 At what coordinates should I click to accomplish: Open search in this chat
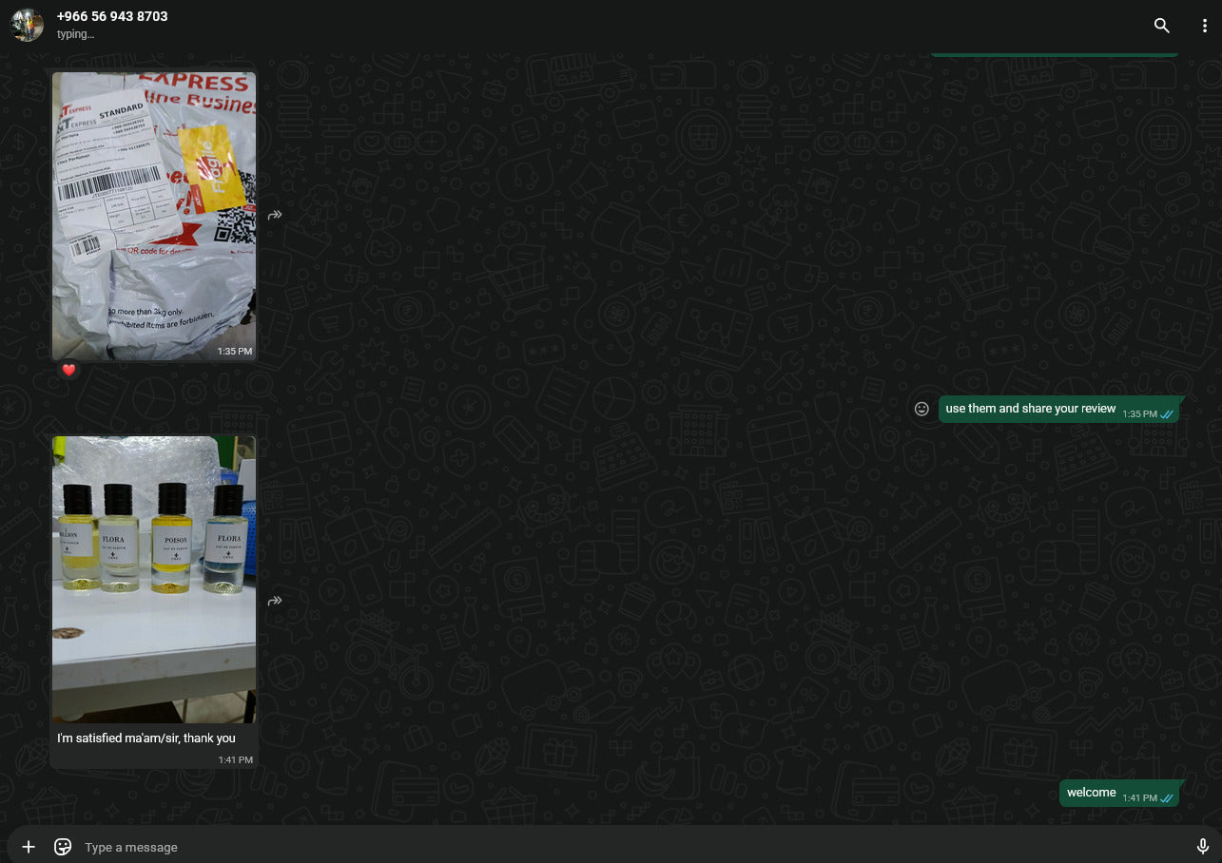(x=1161, y=26)
